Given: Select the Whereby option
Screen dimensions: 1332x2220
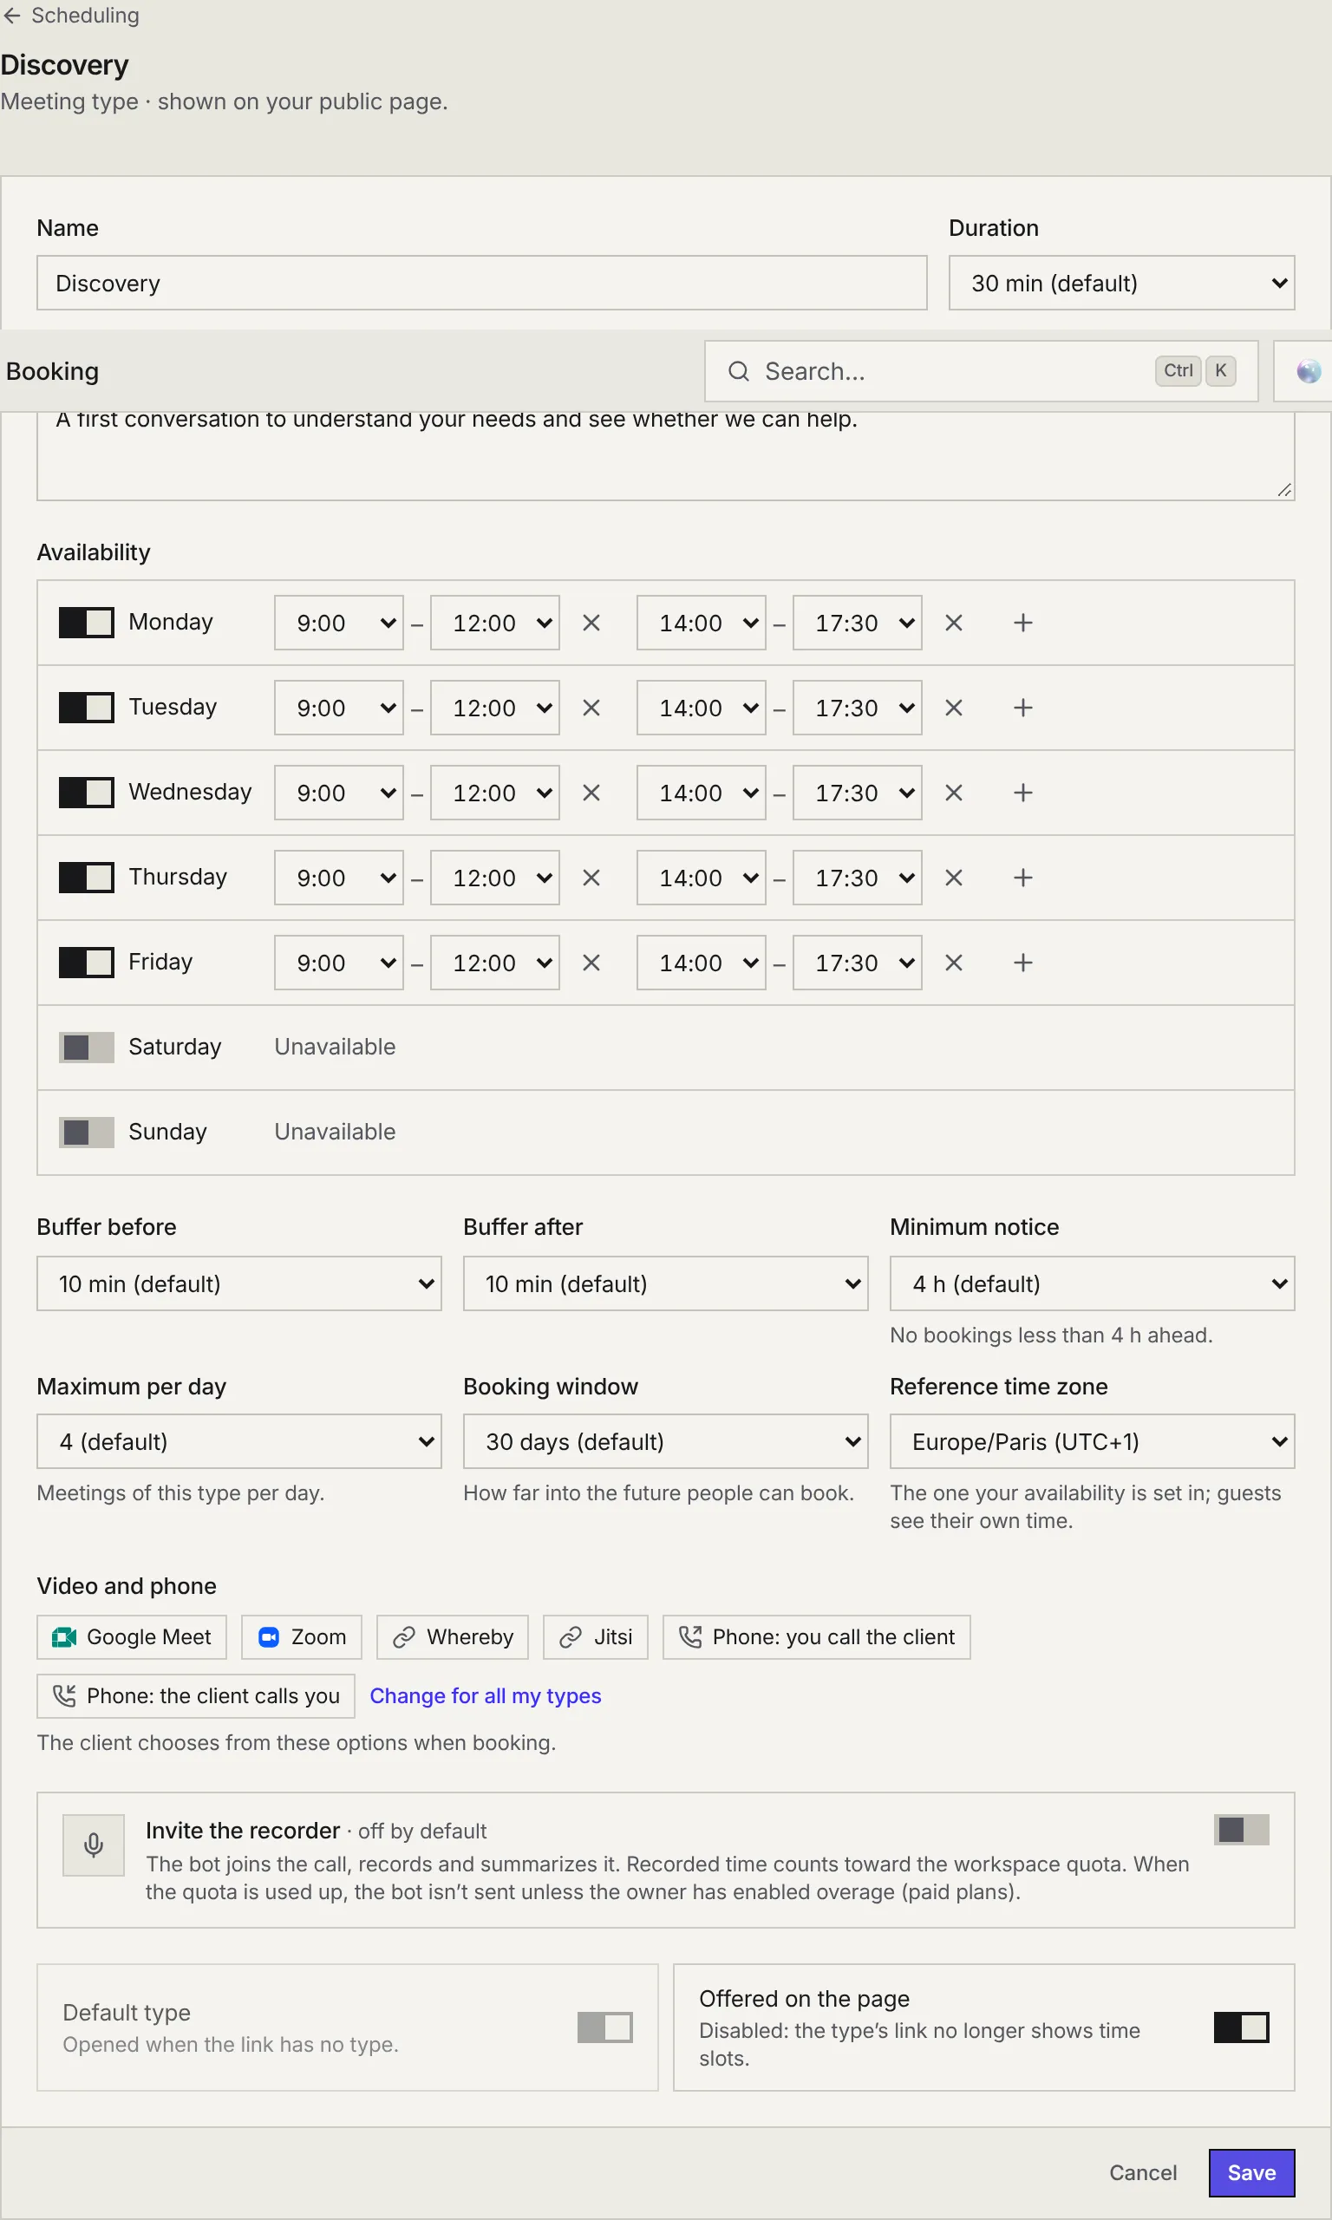Looking at the screenshot, I should point(453,1637).
